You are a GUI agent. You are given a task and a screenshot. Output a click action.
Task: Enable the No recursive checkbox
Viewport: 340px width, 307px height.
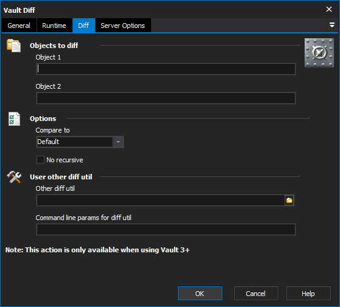(x=40, y=160)
